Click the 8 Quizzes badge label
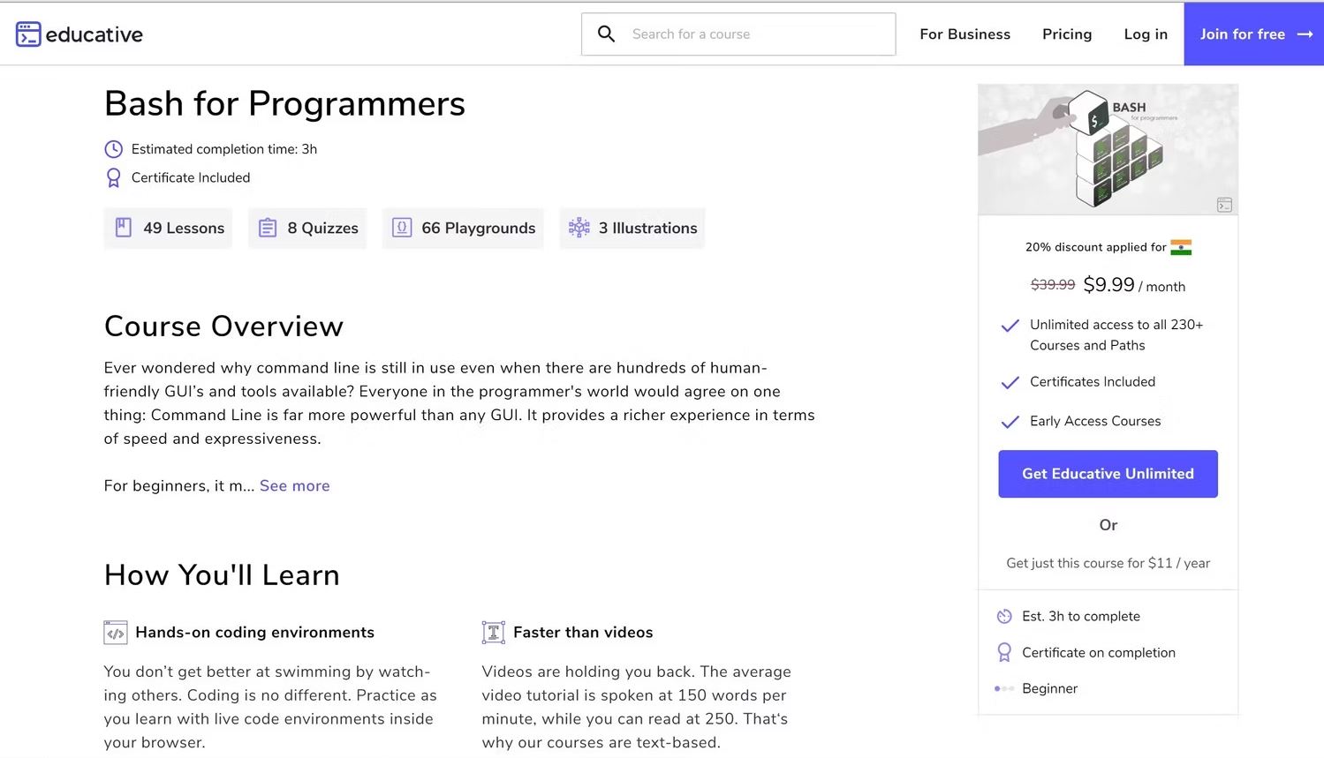The width and height of the screenshot is (1324, 758). 322,228
